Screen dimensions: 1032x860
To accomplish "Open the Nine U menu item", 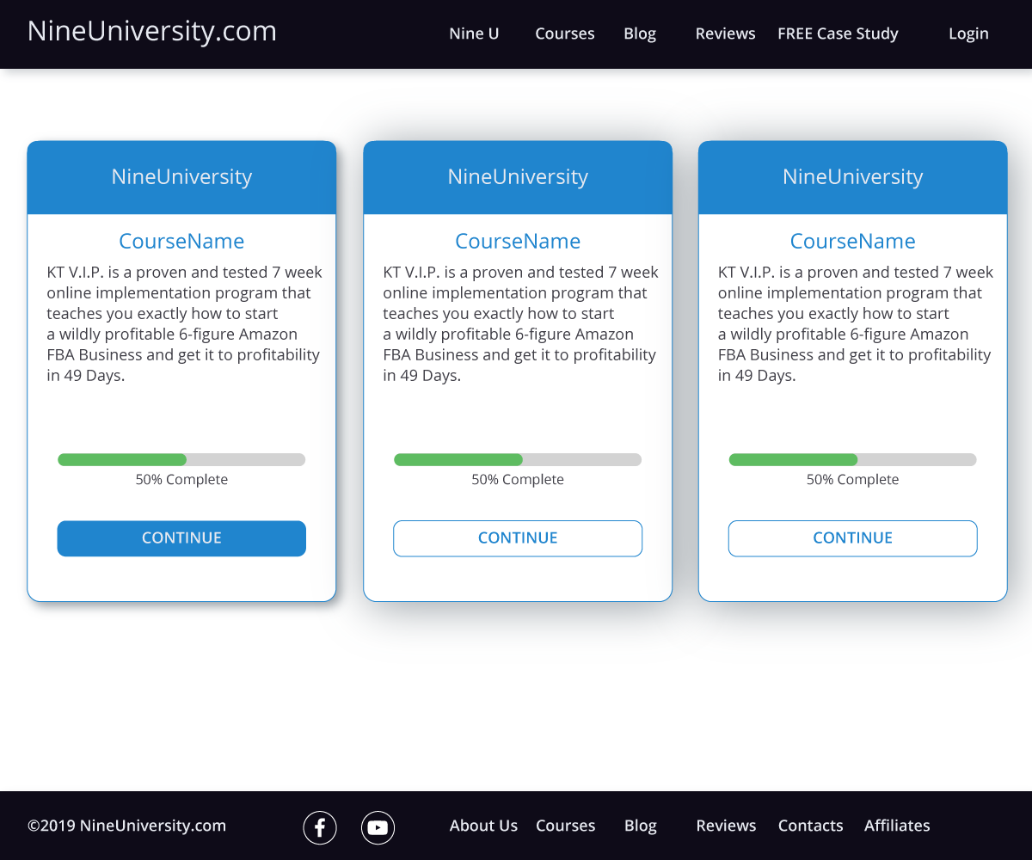I will (474, 34).
